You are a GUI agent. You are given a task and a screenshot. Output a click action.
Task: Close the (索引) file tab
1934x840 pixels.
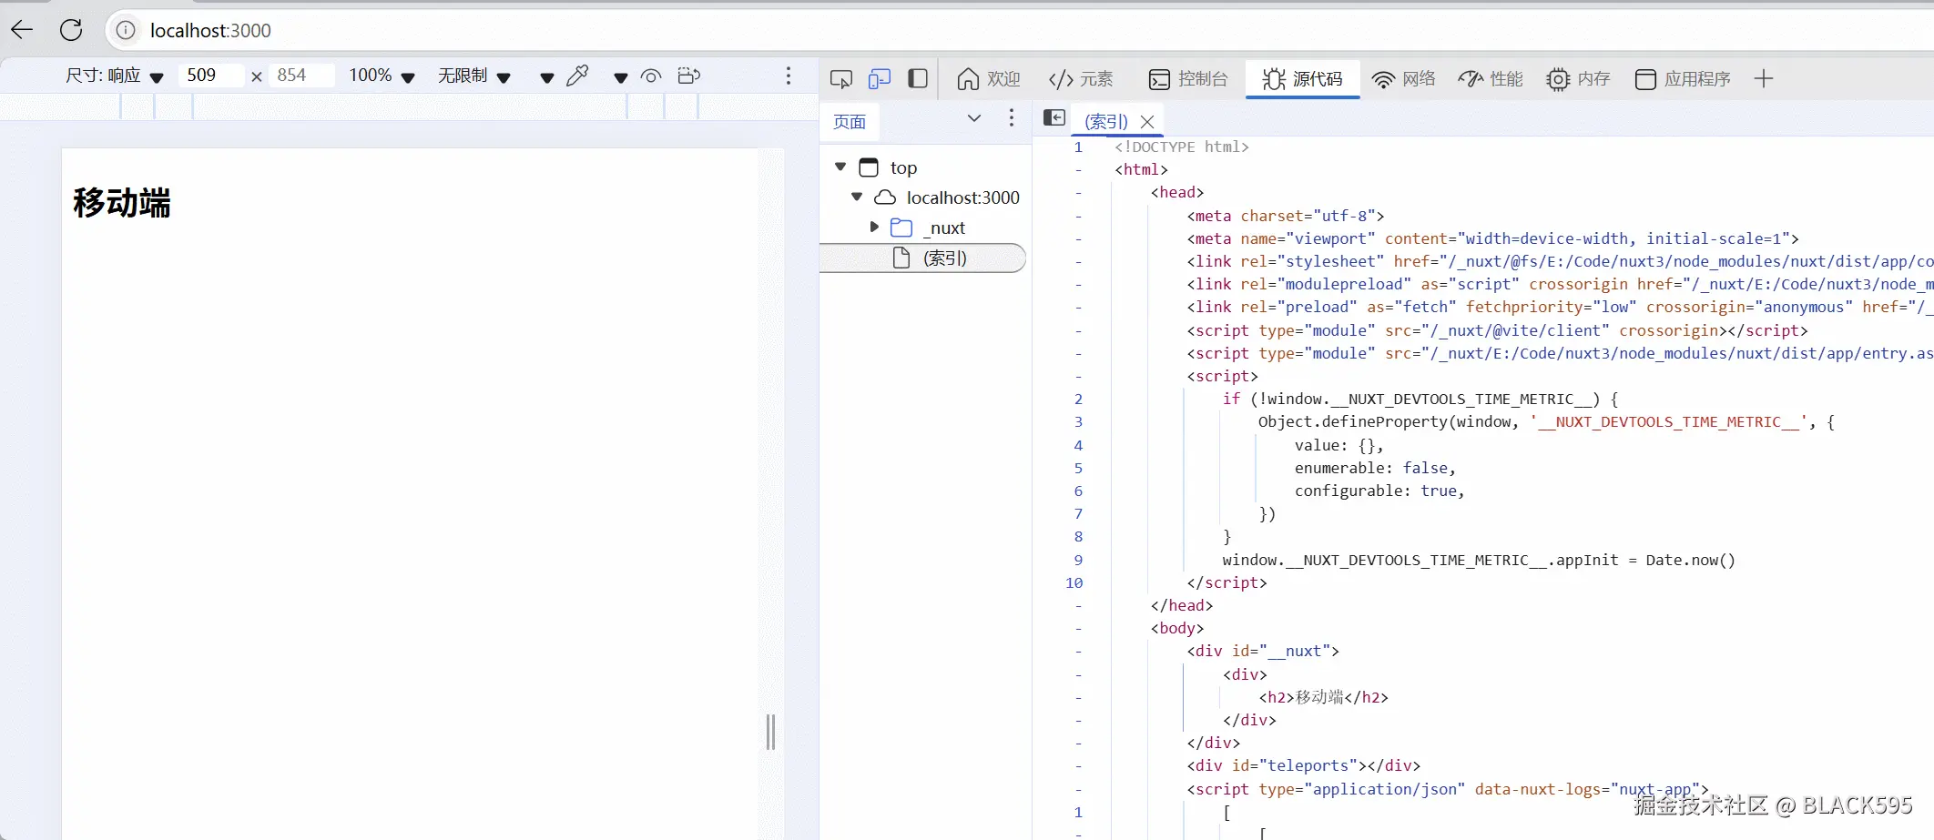tap(1147, 121)
